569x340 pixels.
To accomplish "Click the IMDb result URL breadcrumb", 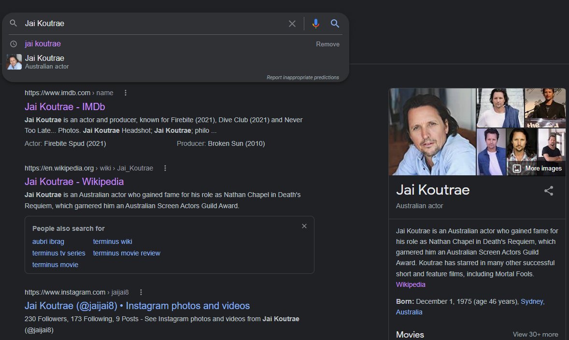I will click(69, 93).
